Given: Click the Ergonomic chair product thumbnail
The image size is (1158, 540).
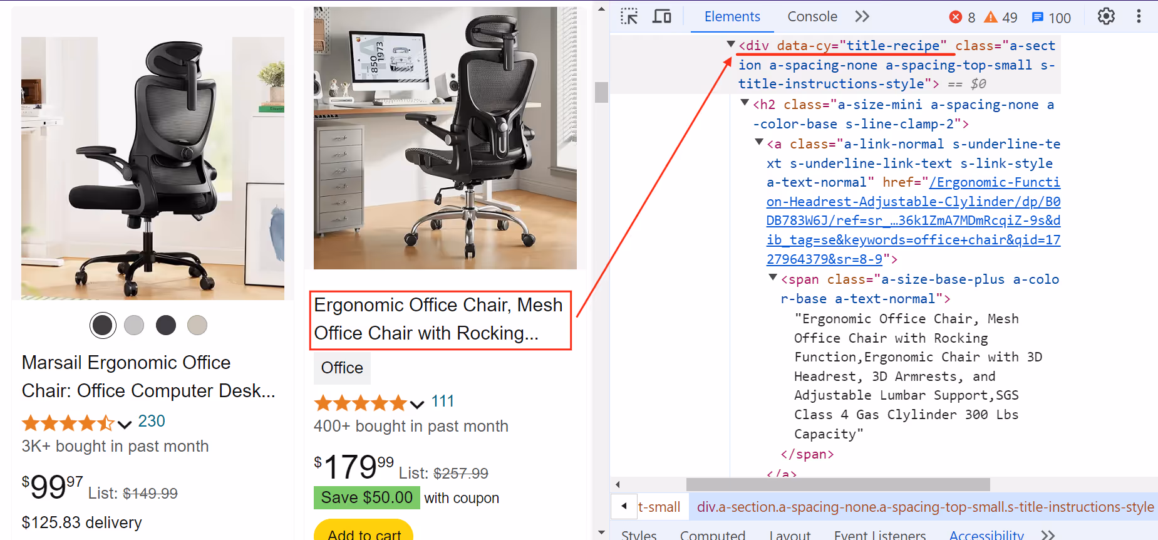Looking at the screenshot, I should click(x=445, y=138).
